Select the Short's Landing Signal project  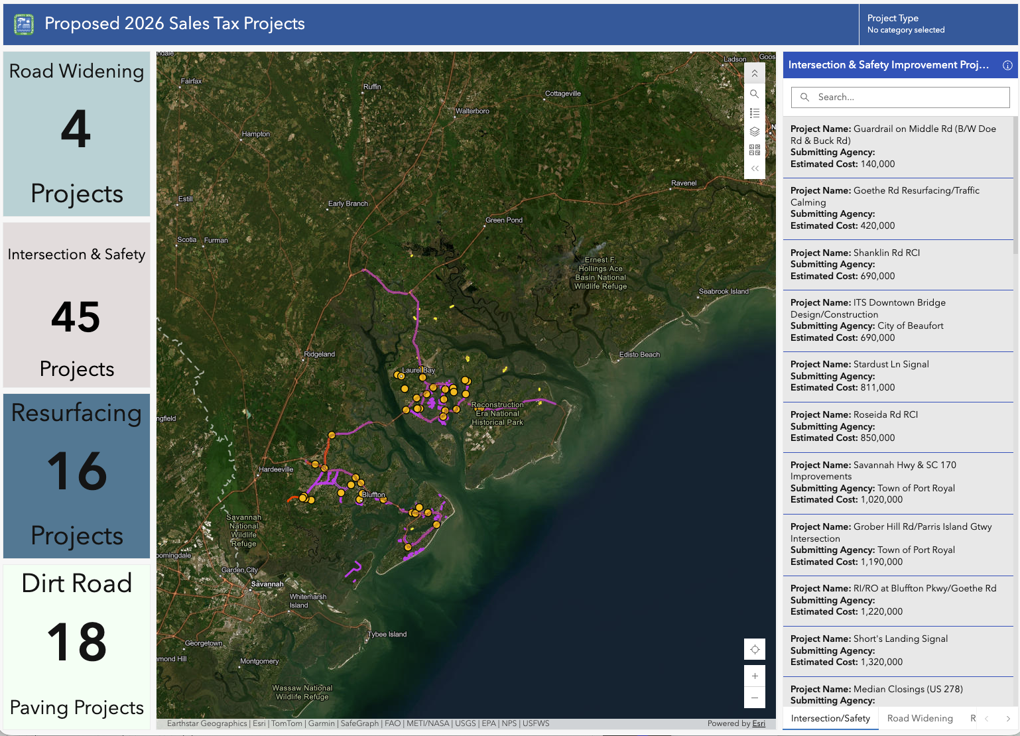pos(898,650)
